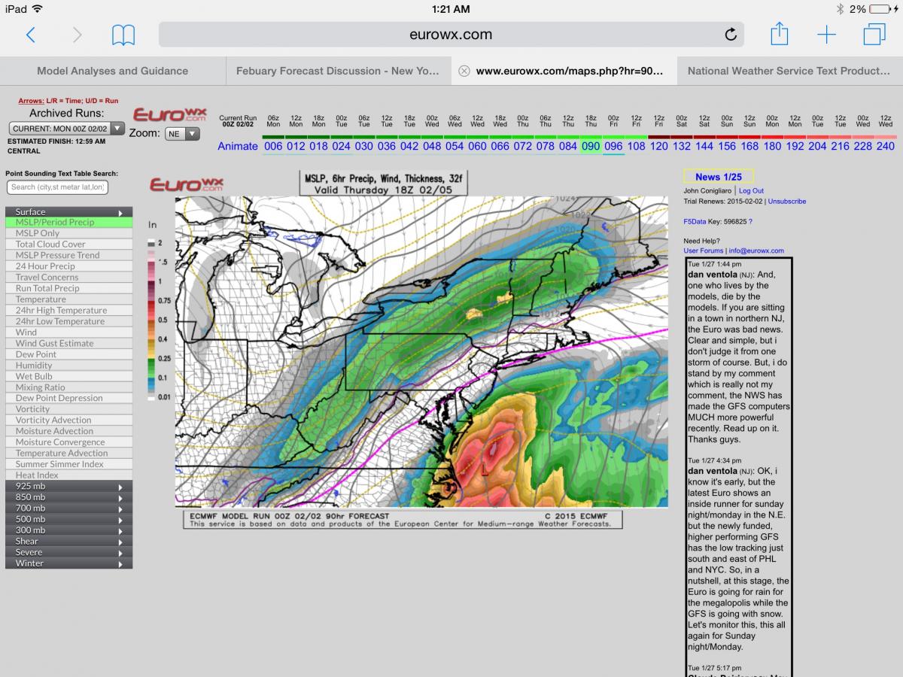Click the Point Sounding search field
The image size is (903, 677).
tap(57, 187)
